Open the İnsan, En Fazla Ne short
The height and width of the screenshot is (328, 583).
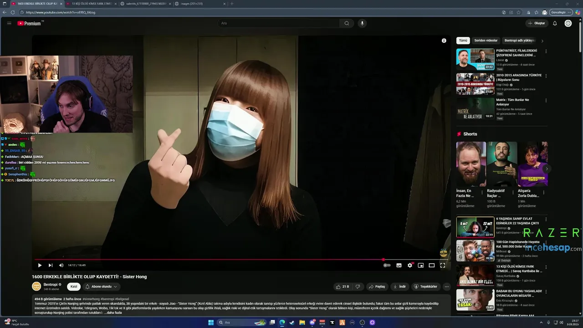(x=471, y=164)
